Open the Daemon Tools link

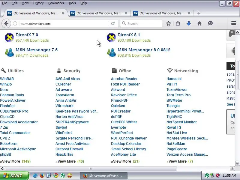point(12,95)
